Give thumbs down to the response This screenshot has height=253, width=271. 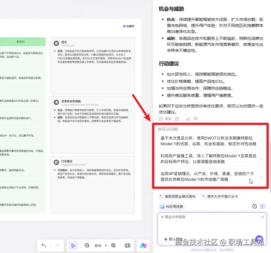pyautogui.click(x=196, y=119)
